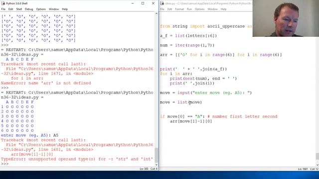319x179 pixels.
Task: Open Shell menu in Python Shell window
Action: coord(19,9)
